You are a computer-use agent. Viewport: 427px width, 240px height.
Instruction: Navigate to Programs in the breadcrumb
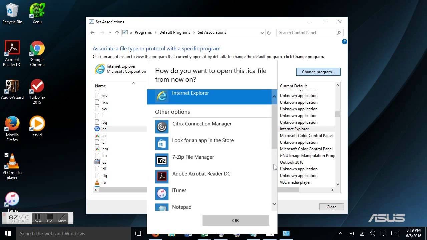(x=143, y=32)
